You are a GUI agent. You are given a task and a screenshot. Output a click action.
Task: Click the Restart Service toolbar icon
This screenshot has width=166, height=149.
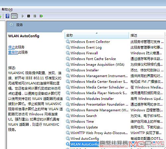(x=41, y=16)
